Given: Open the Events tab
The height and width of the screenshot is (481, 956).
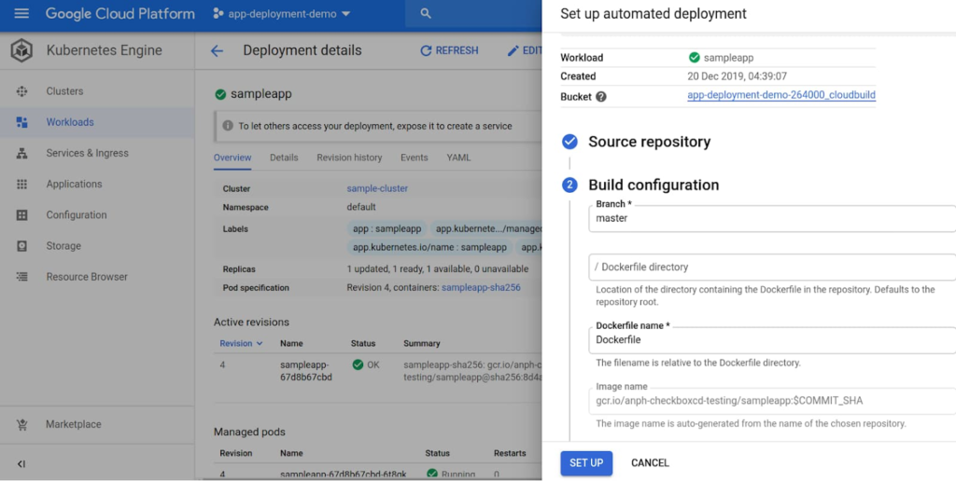Looking at the screenshot, I should [x=414, y=158].
